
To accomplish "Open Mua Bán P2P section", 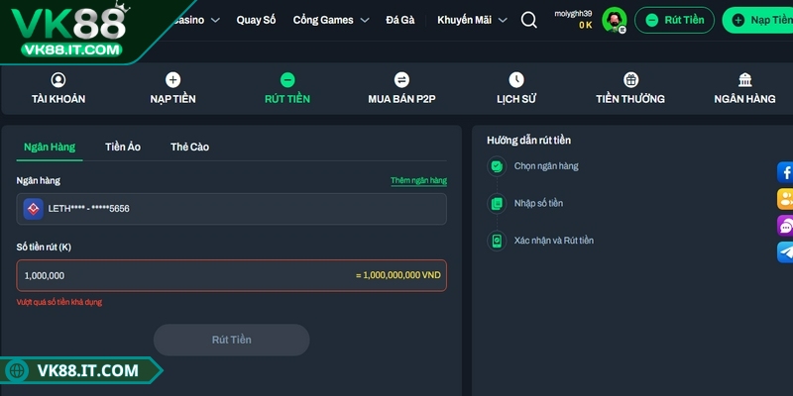I will 401,89.
